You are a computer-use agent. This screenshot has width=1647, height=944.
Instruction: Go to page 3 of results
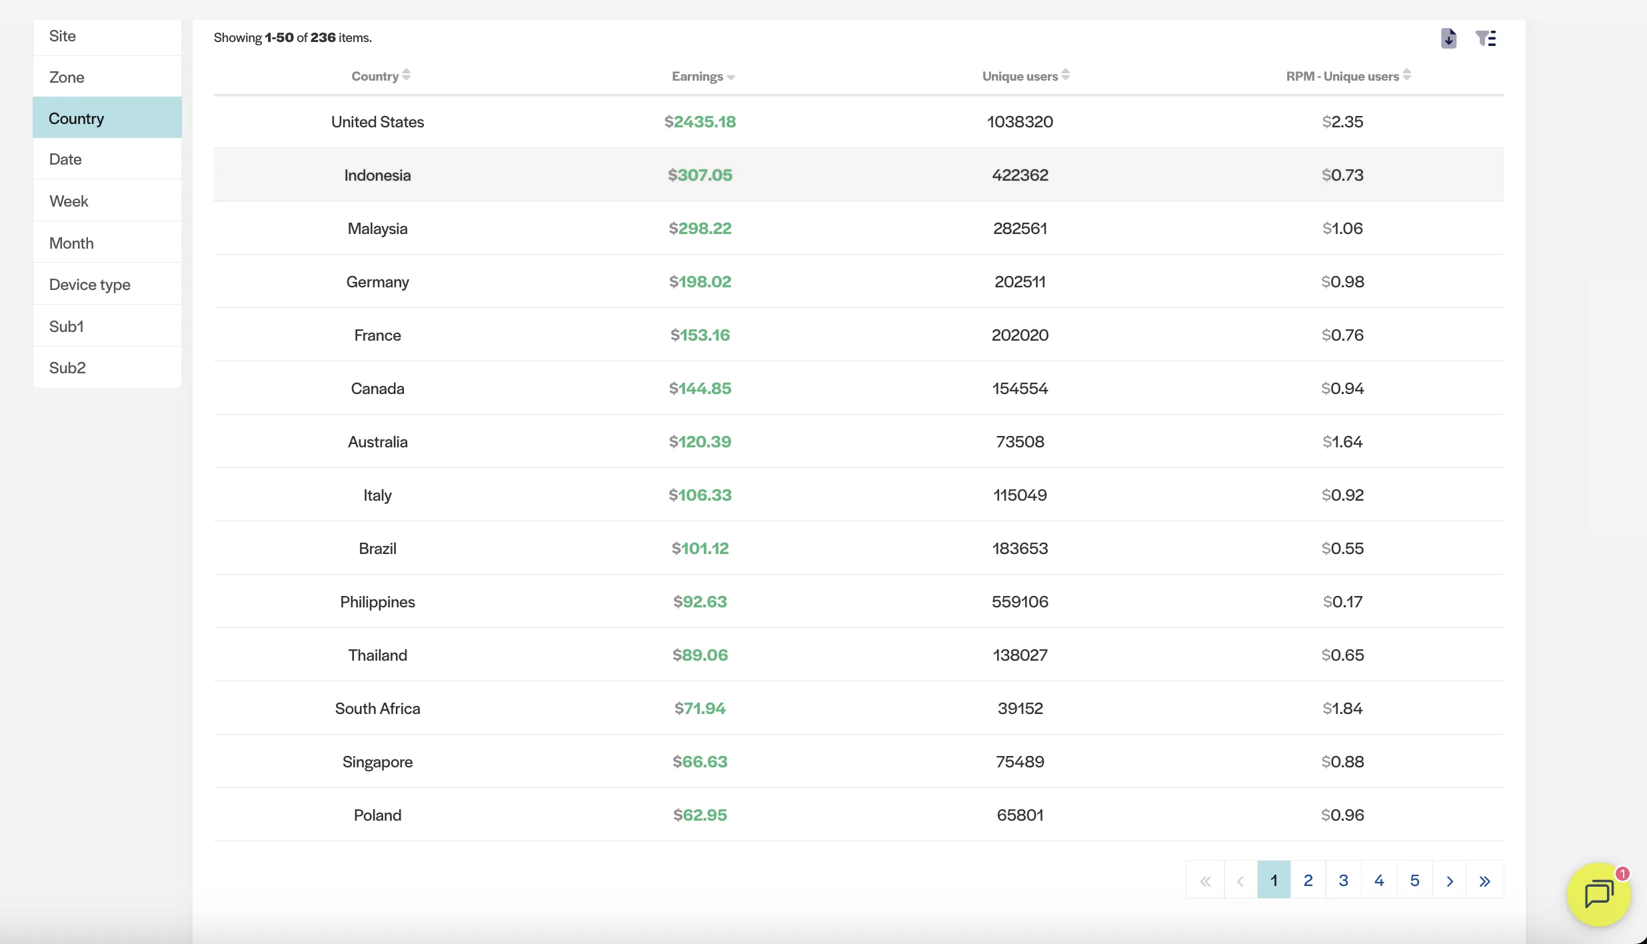pos(1344,881)
